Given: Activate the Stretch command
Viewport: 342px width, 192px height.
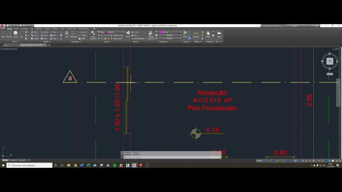Looking at the screenshot, I should tap(35, 38).
